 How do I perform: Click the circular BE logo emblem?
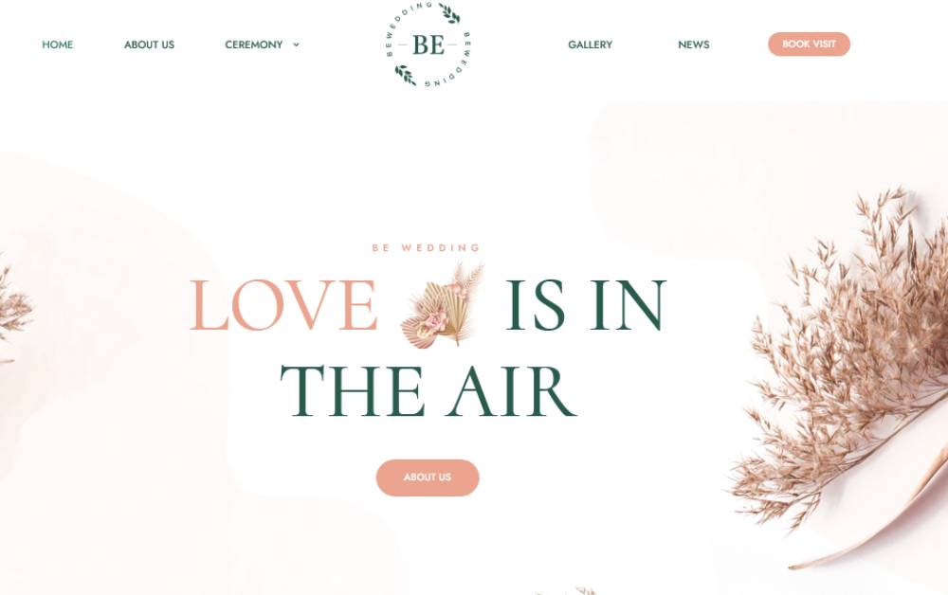(x=428, y=45)
